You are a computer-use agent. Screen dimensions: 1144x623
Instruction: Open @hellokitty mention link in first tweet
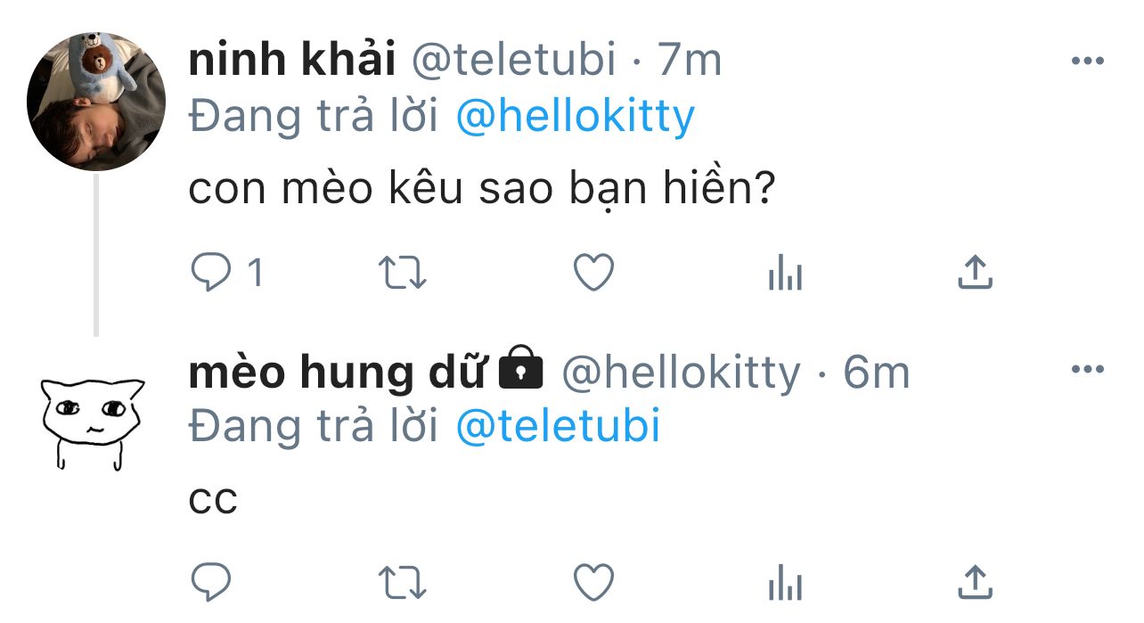point(575,116)
